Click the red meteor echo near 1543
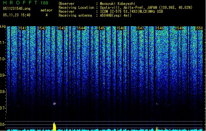The image size is (206, 131). click(x=54, y=104)
